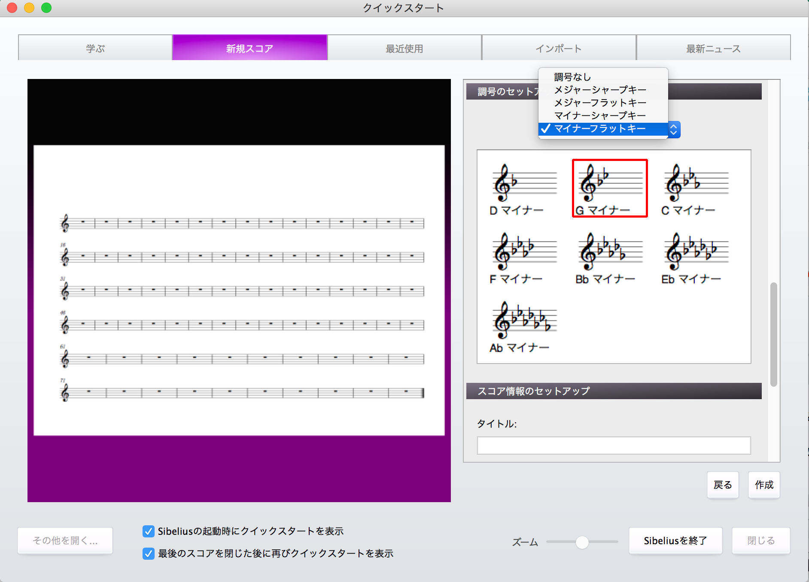The height and width of the screenshot is (582, 809).
Task: Switch to the 学ぶ tab
Action: click(95, 48)
